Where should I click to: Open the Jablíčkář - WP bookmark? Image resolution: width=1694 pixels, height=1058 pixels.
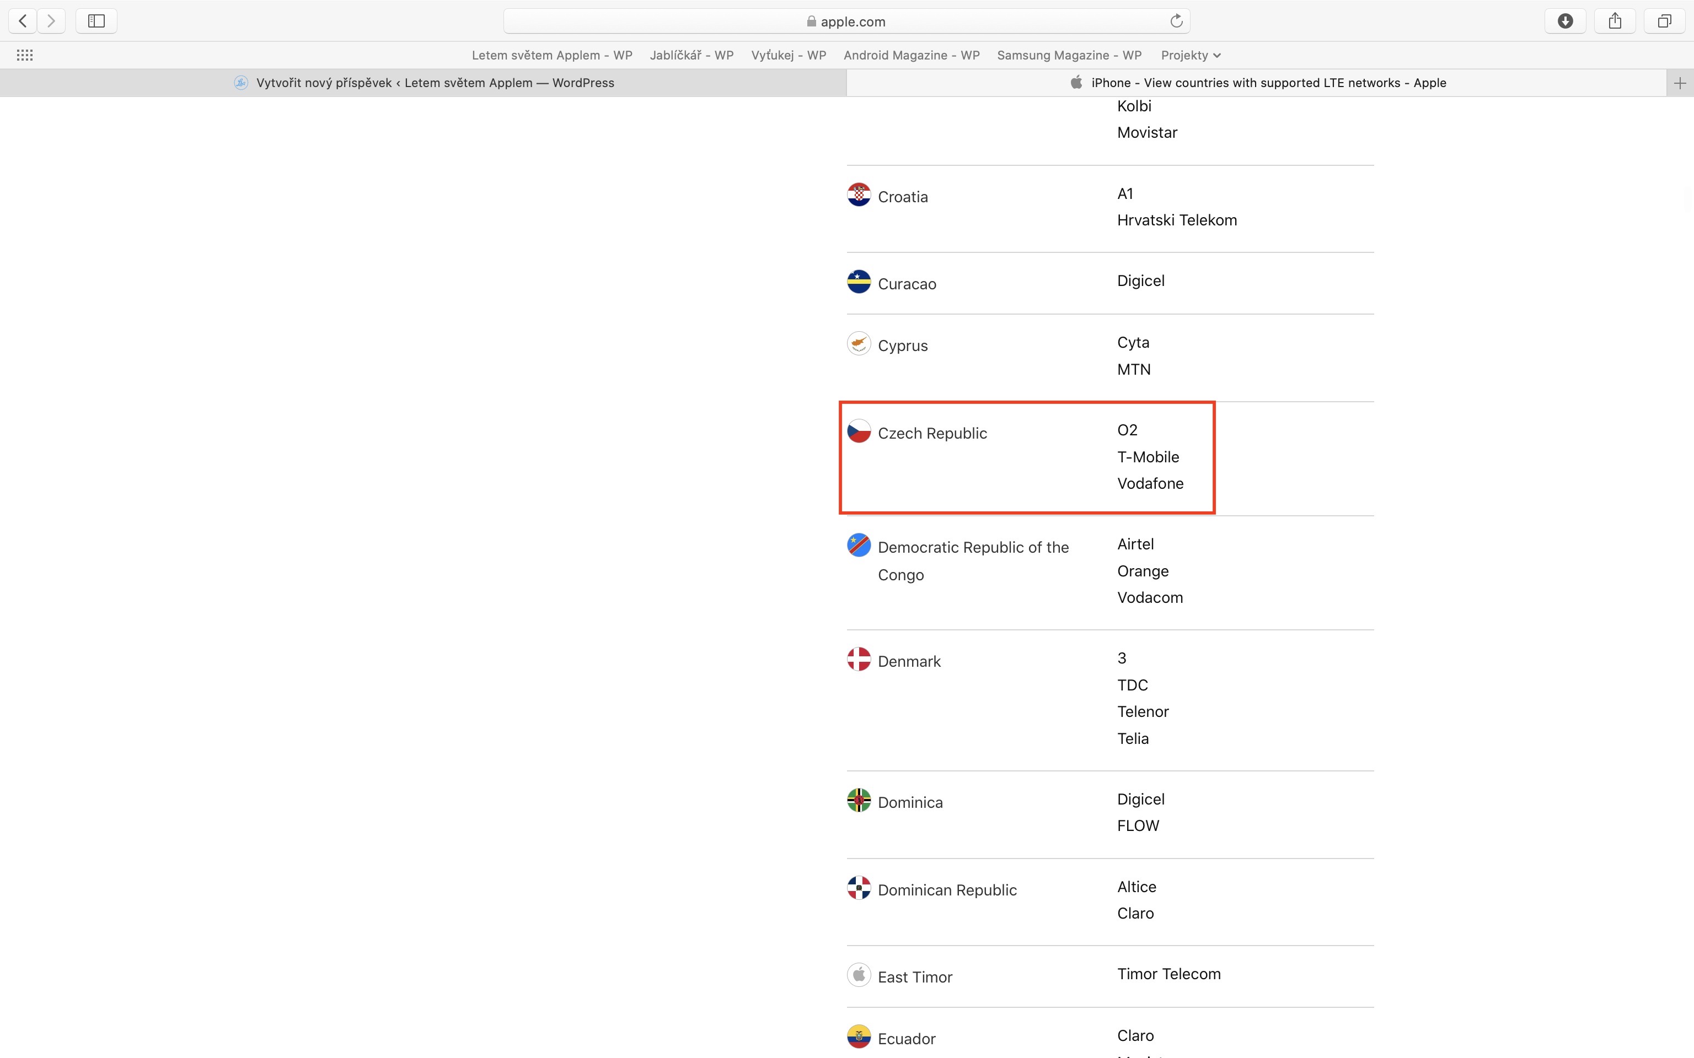point(691,55)
